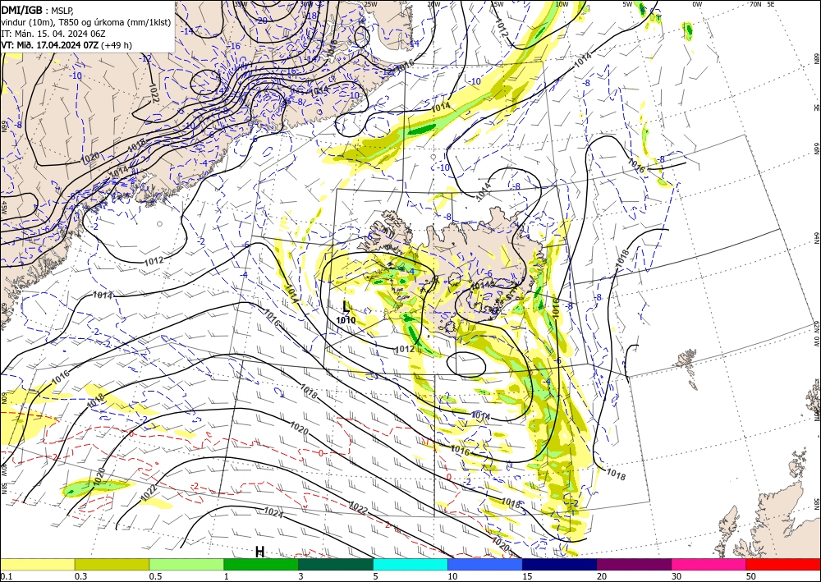Click the legend scale value '0.5'
The image size is (821, 582).
(x=155, y=576)
